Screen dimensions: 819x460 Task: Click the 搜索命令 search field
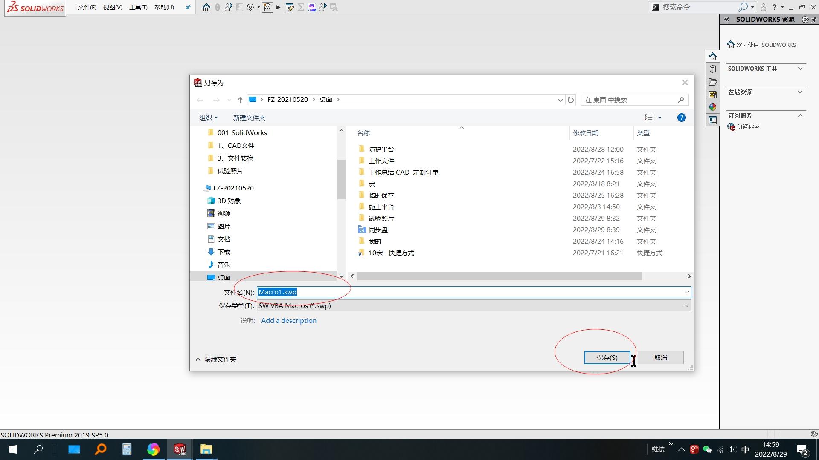pos(700,7)
